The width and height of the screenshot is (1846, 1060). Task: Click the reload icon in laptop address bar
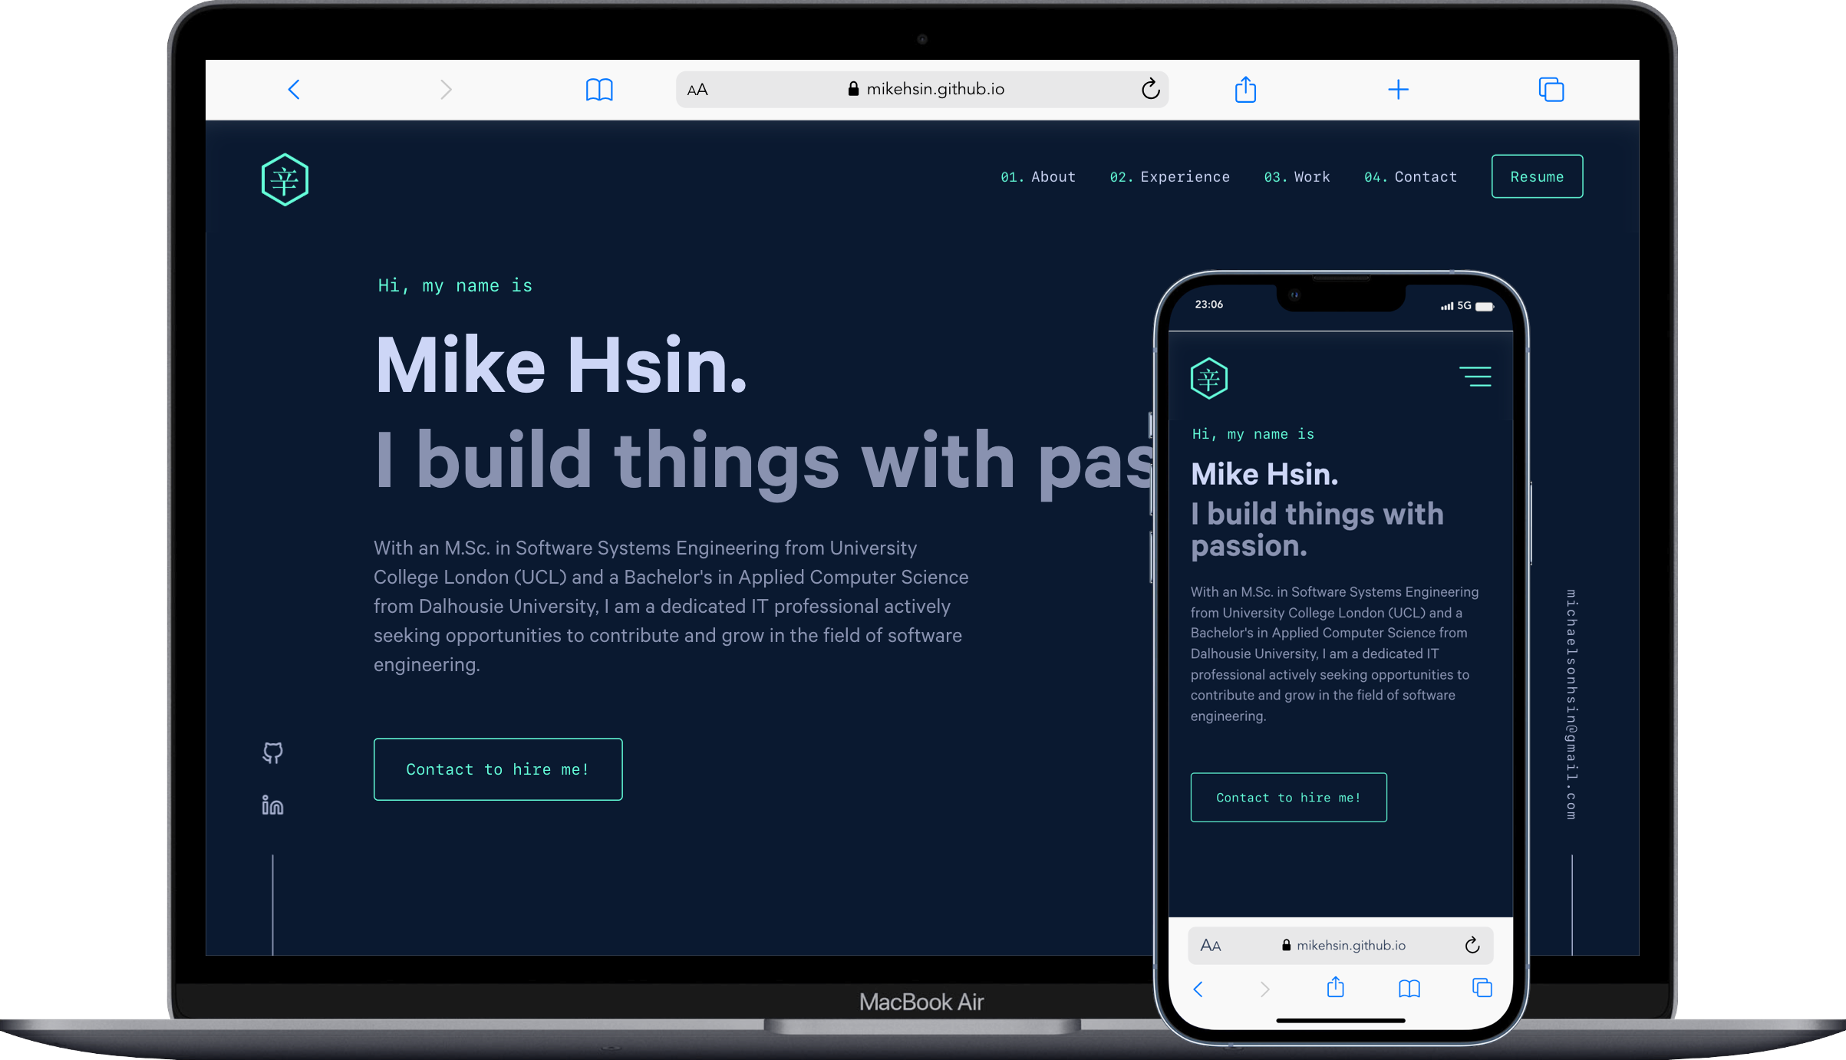[x=1149, y=90]
